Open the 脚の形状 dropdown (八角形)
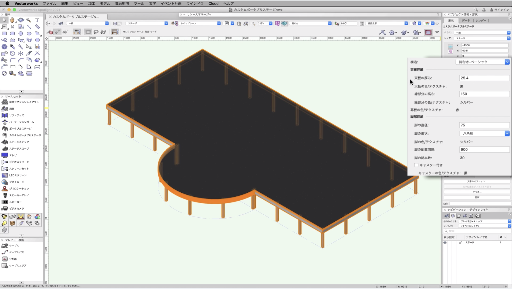The image size is (512, 290). pos(484,133)
